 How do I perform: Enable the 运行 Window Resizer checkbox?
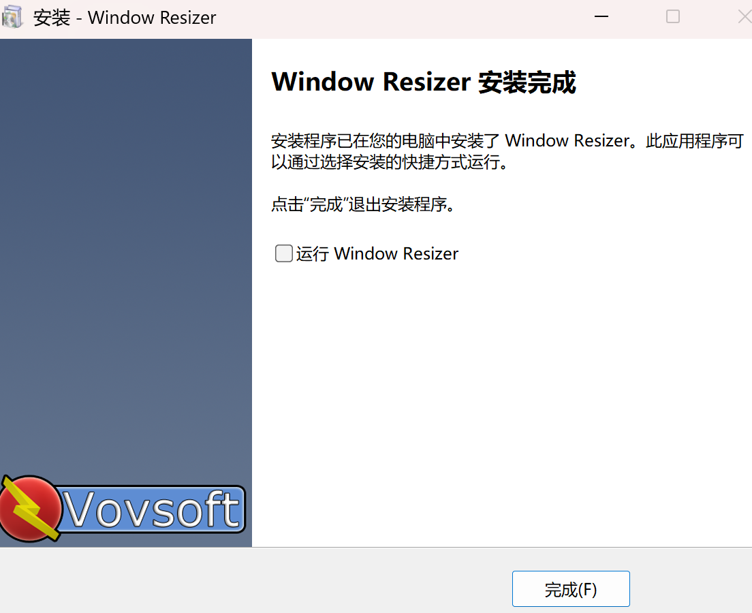(x=283, y=253)
